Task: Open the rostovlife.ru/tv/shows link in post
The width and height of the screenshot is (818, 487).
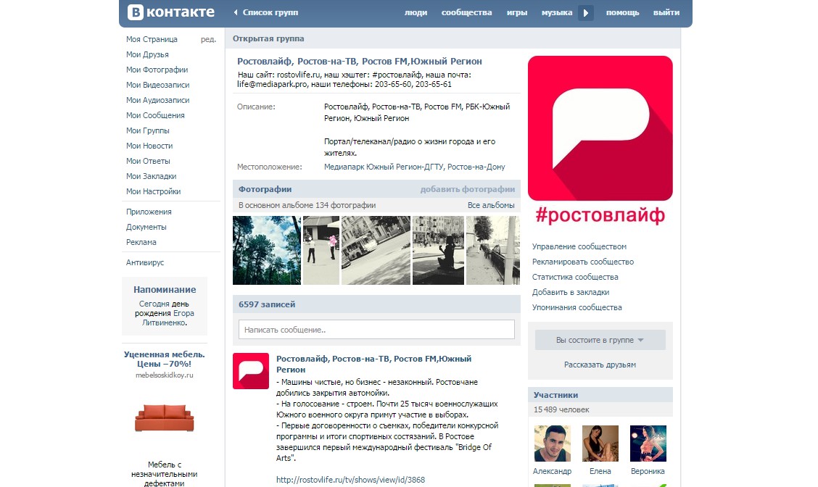Action: tap(350, 480)
